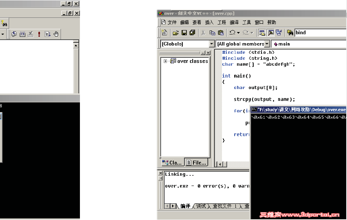The height and width of the screenshot is (220, 347).
Task: Click the Paste clipboard icon
Action: (221, 33)
